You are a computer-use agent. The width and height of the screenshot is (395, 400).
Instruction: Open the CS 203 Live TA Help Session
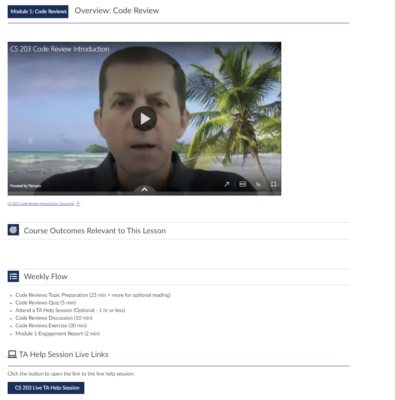[x=46, y=388]
